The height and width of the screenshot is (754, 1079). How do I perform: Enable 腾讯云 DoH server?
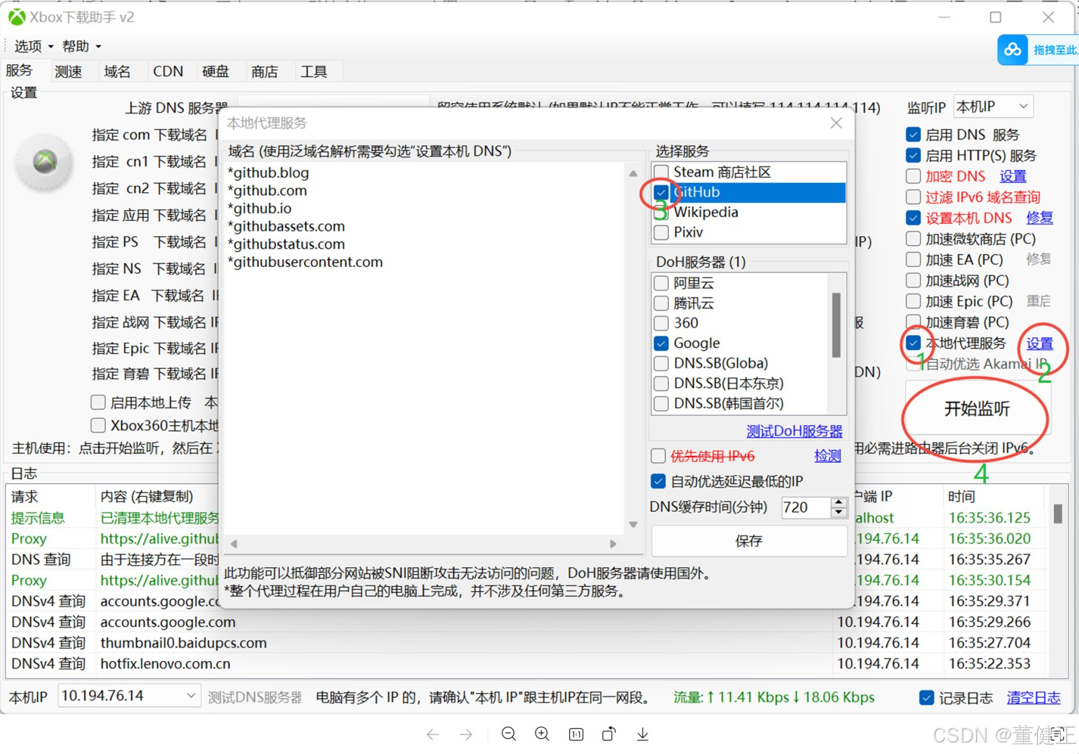(662, 303)
